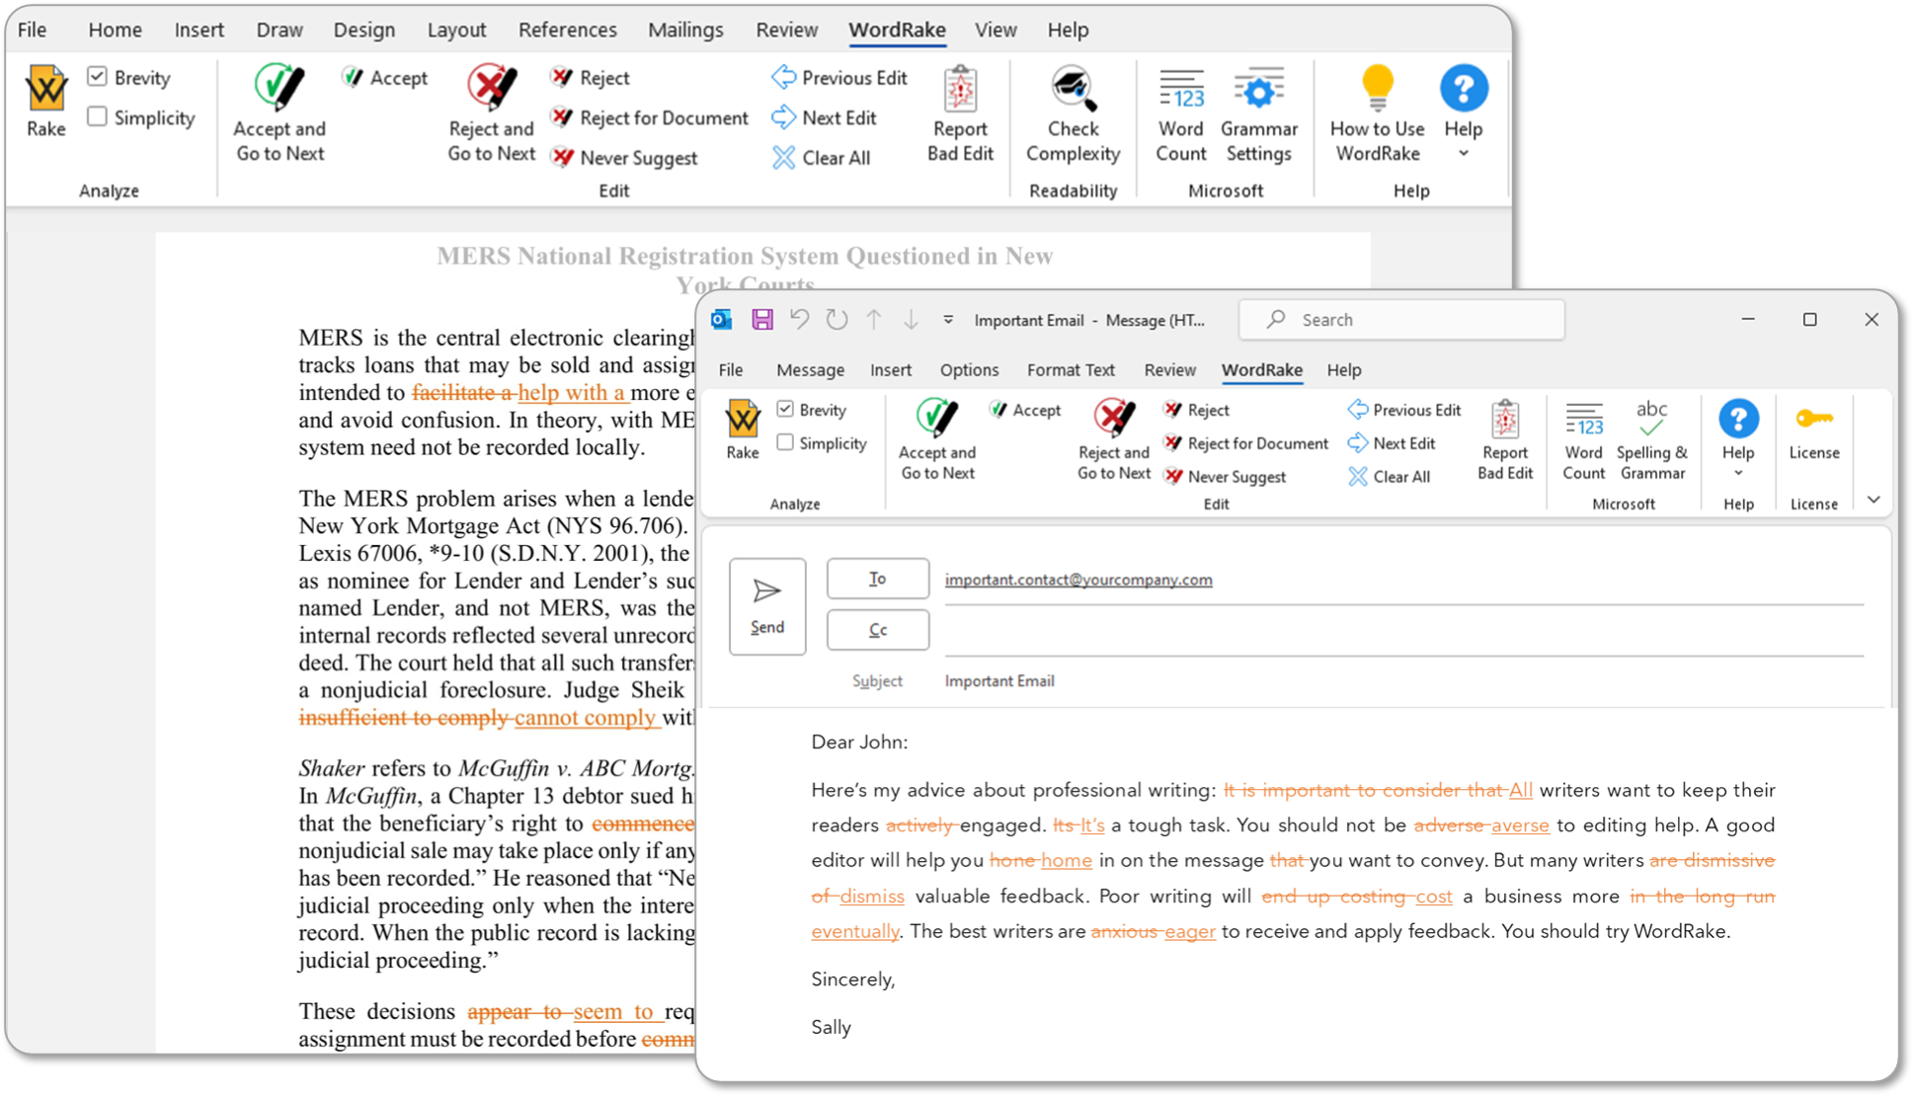Screen dimensions: 1913x1096
Task: Select the Review tab in Outlook ribbon
Action: click(x=1168, y=369)
